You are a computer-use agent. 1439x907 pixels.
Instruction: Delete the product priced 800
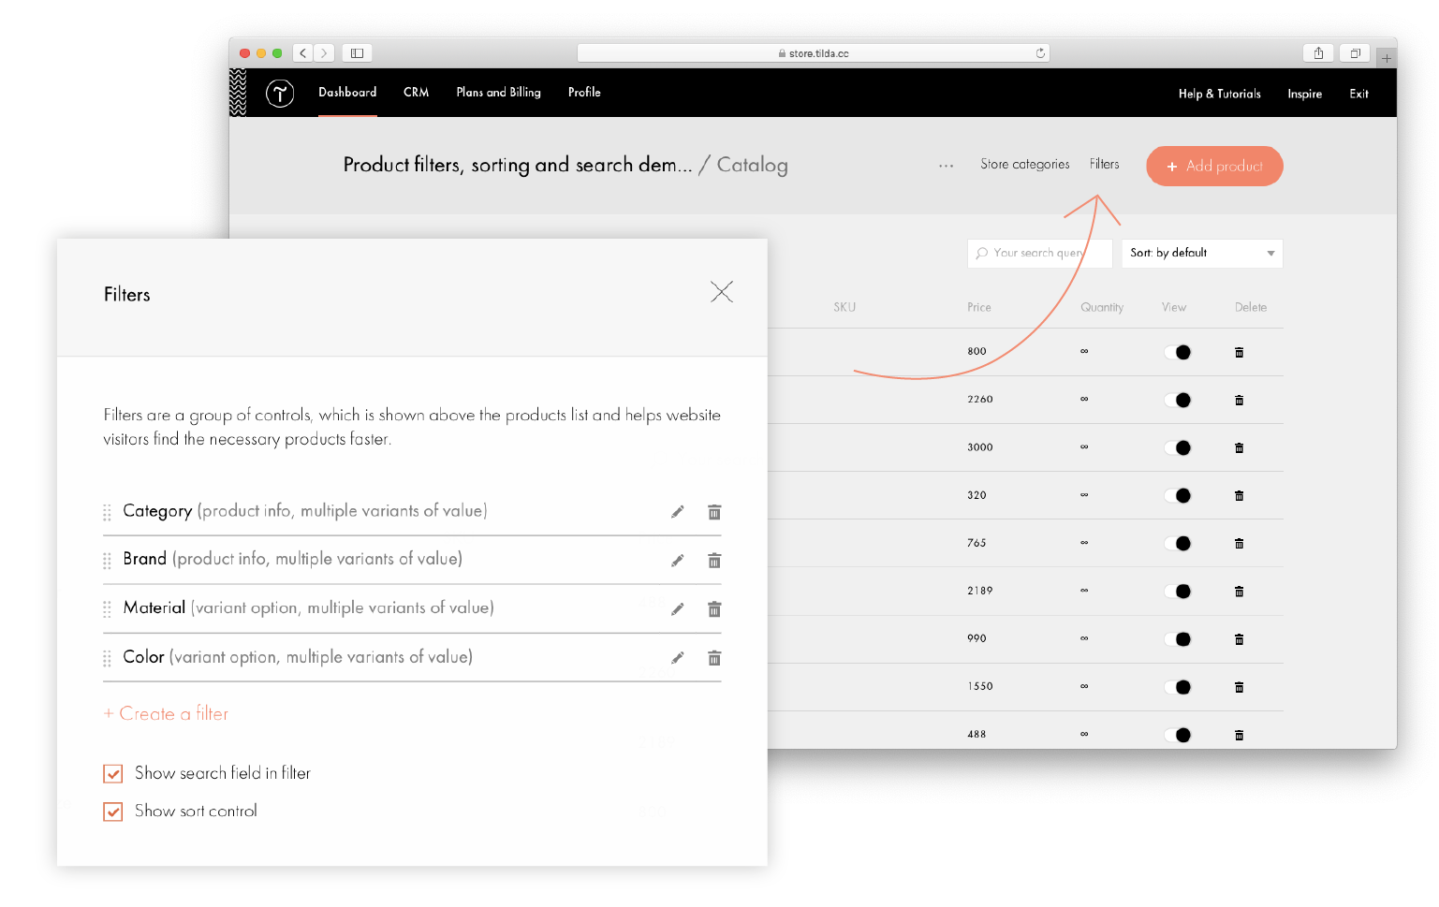coord(1239,352)
